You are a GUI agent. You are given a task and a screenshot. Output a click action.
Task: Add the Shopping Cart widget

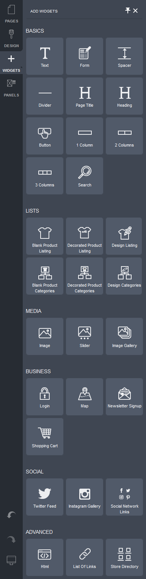coord(45,437)
